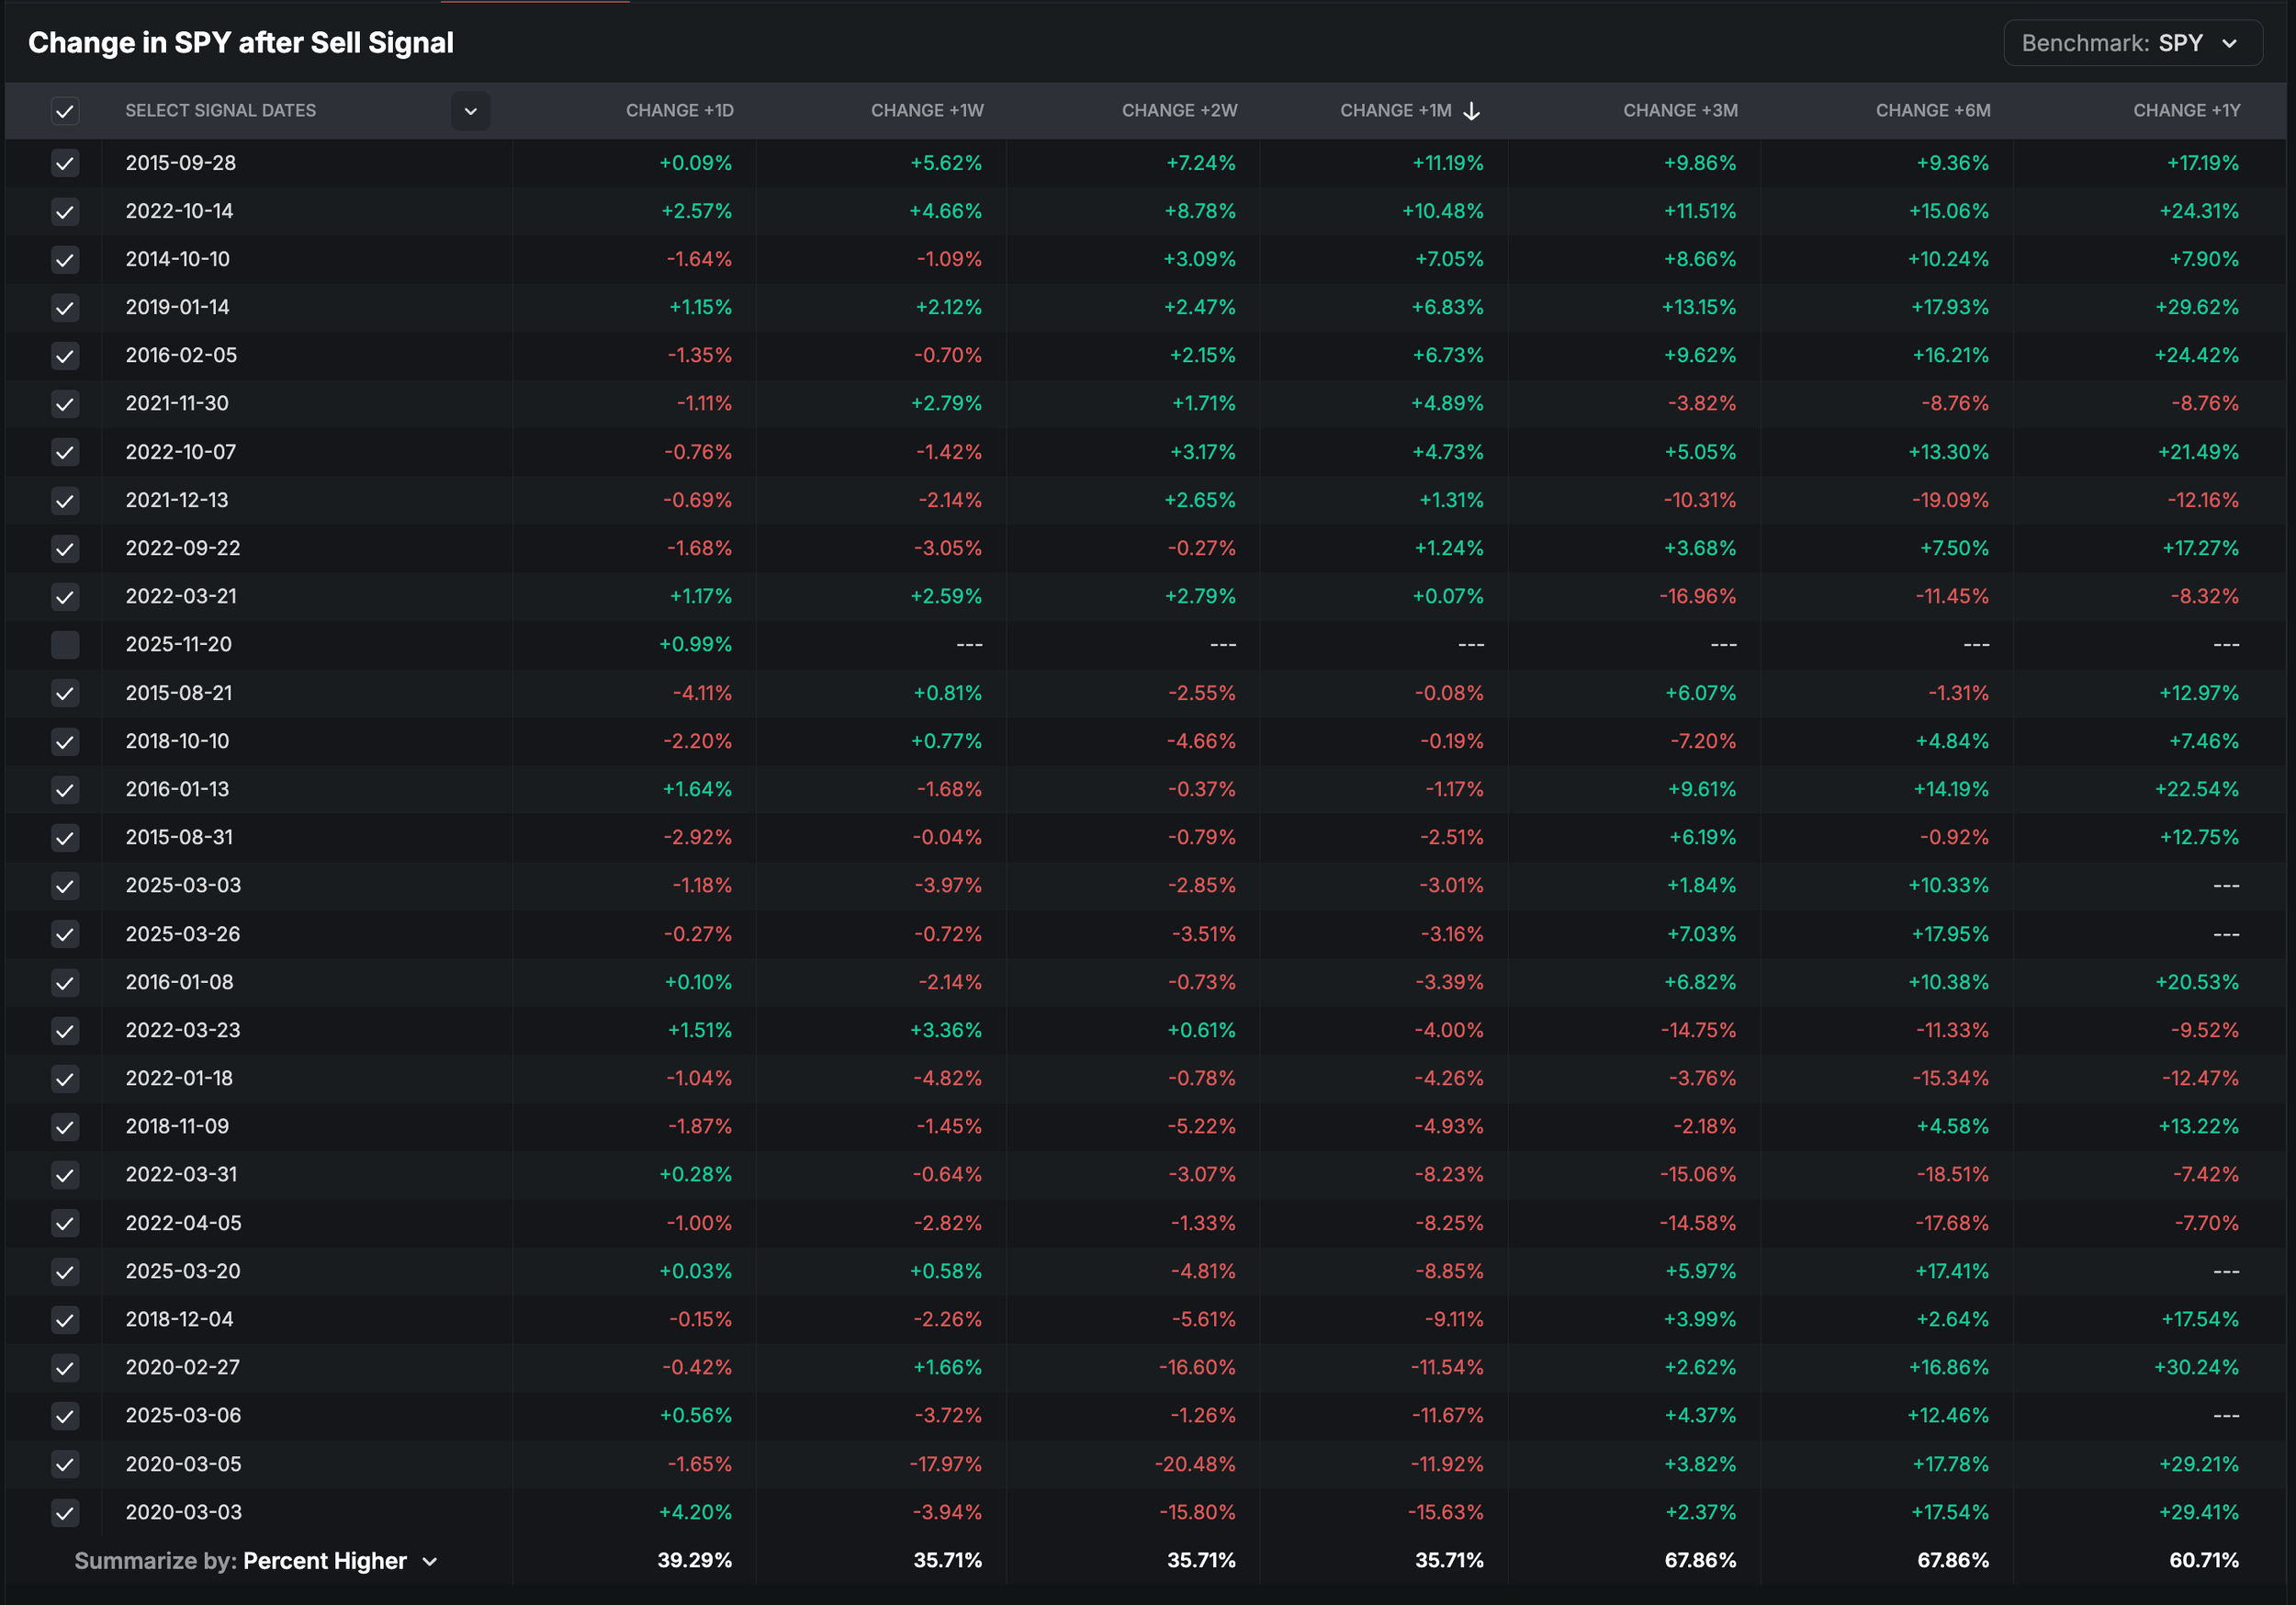Click the CHANGE +2W column header
The height and width of the screenshot is (1605, 2296).
[1178, 111]
